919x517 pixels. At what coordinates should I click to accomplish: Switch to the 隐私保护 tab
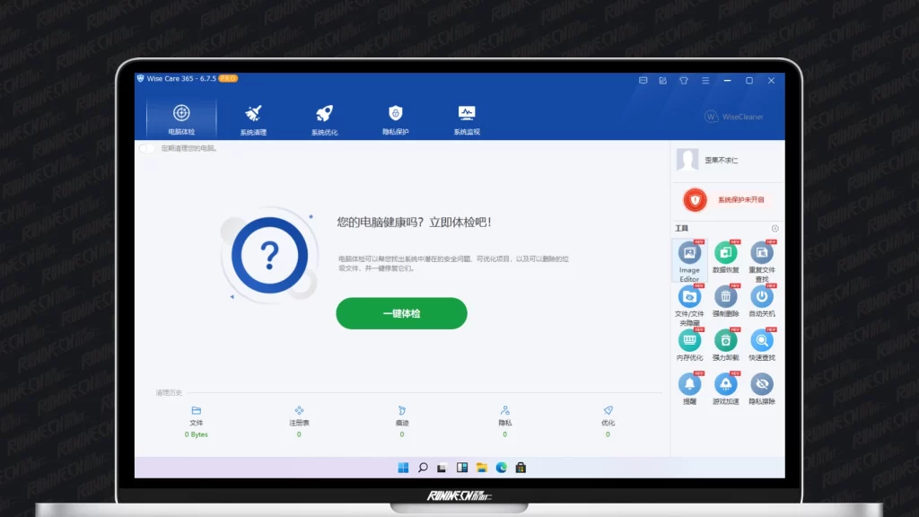tap(396, 118)
